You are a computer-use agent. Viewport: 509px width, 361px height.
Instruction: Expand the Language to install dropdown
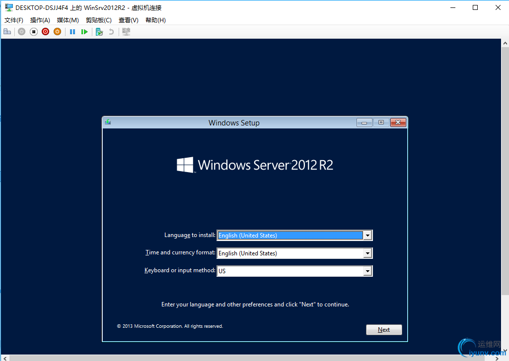pyautogui.click(x=367, y=235)
